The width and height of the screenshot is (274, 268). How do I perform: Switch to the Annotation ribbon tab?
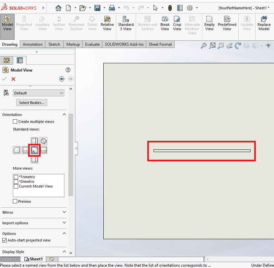(32, 44)
